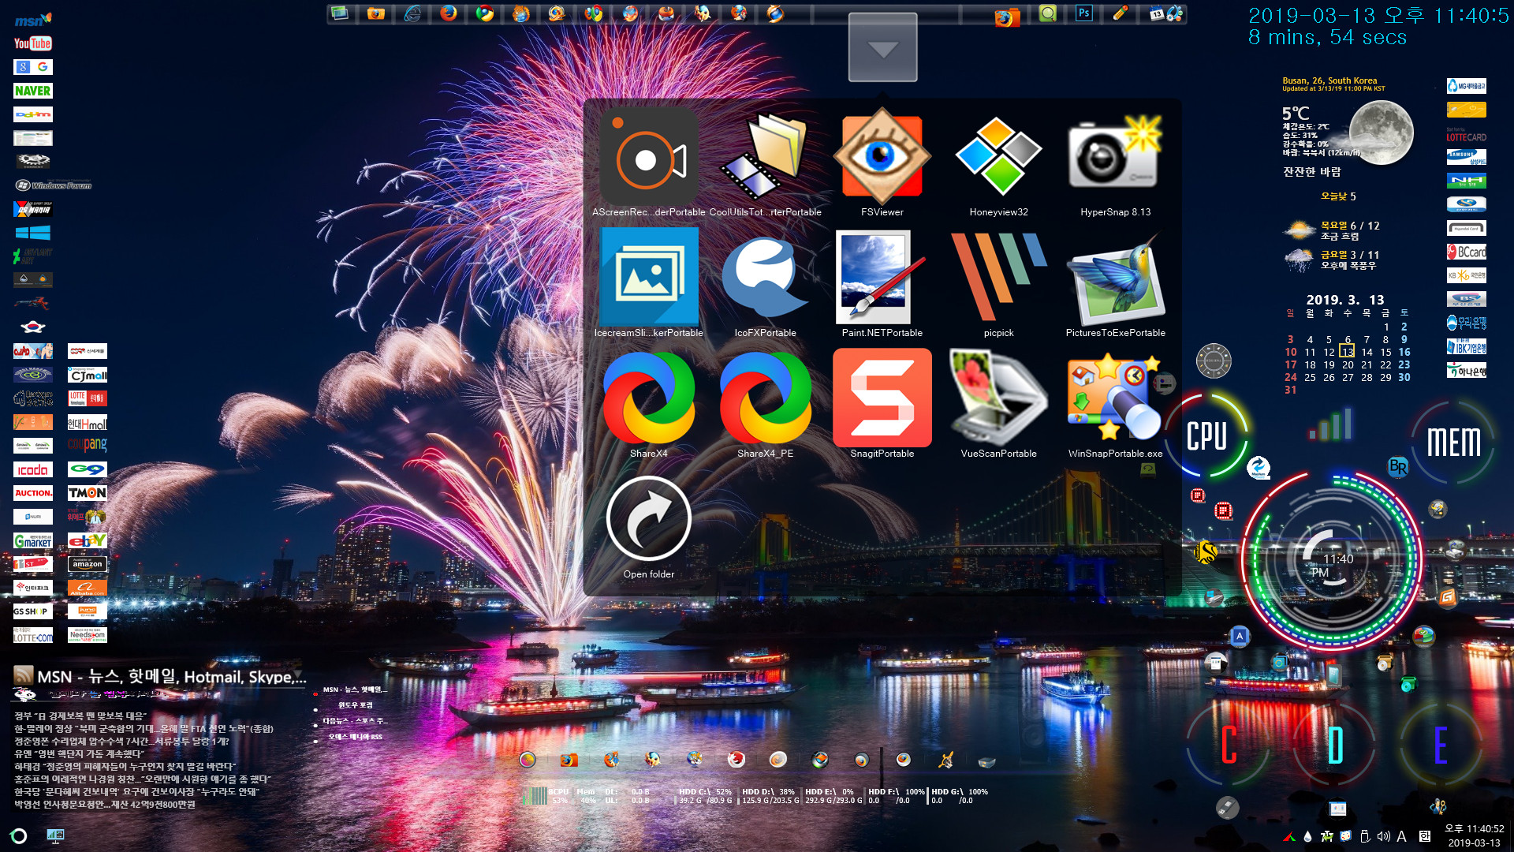Open the MG bank shortcut

tap(1466, 86)
